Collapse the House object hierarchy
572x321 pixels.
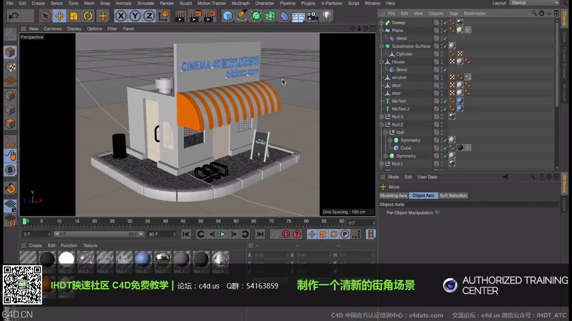coord(382,62)
